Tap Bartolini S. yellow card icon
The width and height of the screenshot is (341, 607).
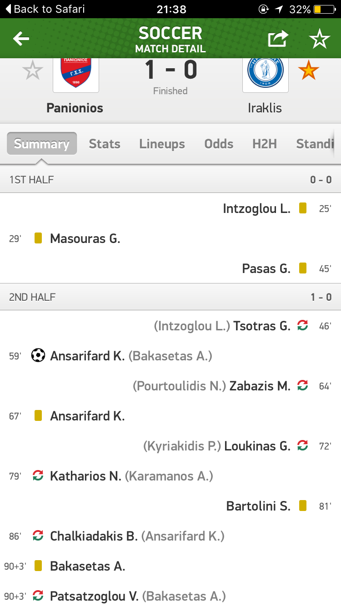coord(303,506)
